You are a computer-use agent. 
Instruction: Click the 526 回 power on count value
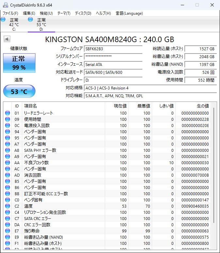[x=201, y=72]
